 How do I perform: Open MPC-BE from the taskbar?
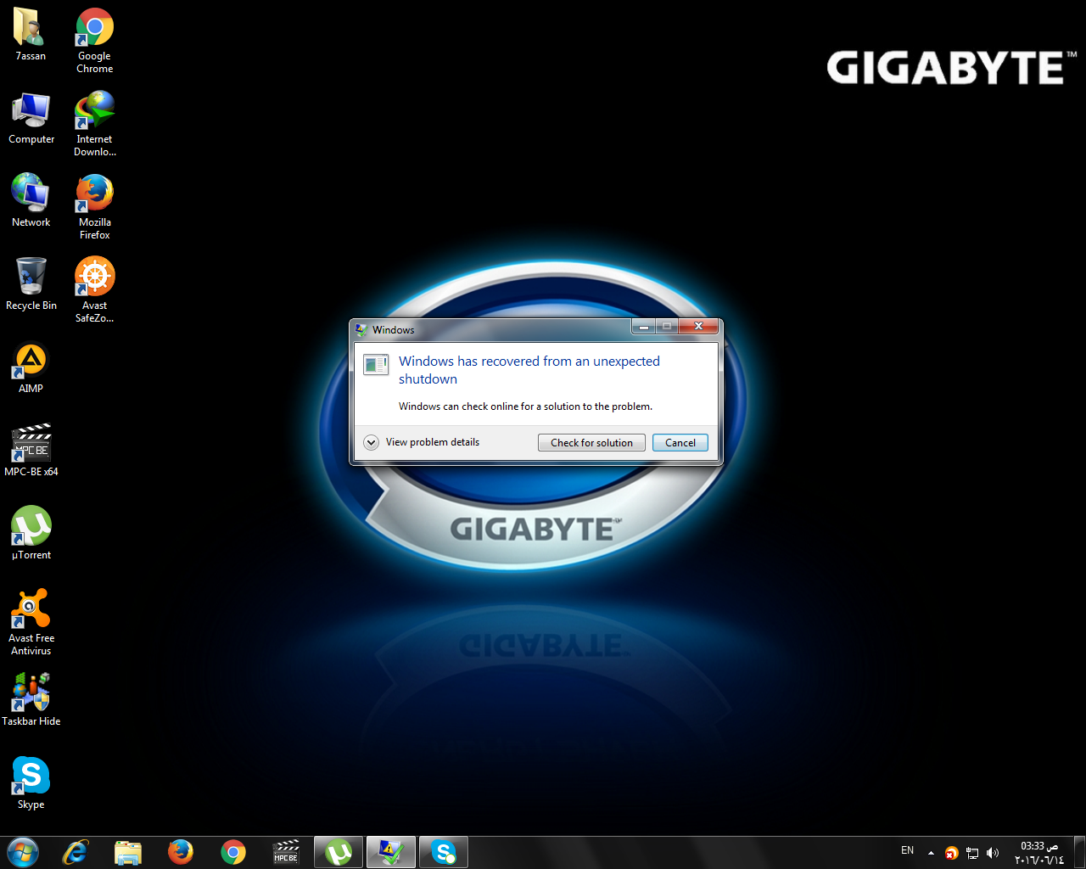coord(286,852)
